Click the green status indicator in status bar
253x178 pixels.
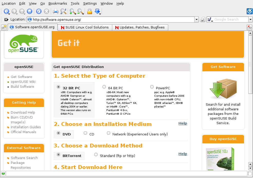point(3,174)
